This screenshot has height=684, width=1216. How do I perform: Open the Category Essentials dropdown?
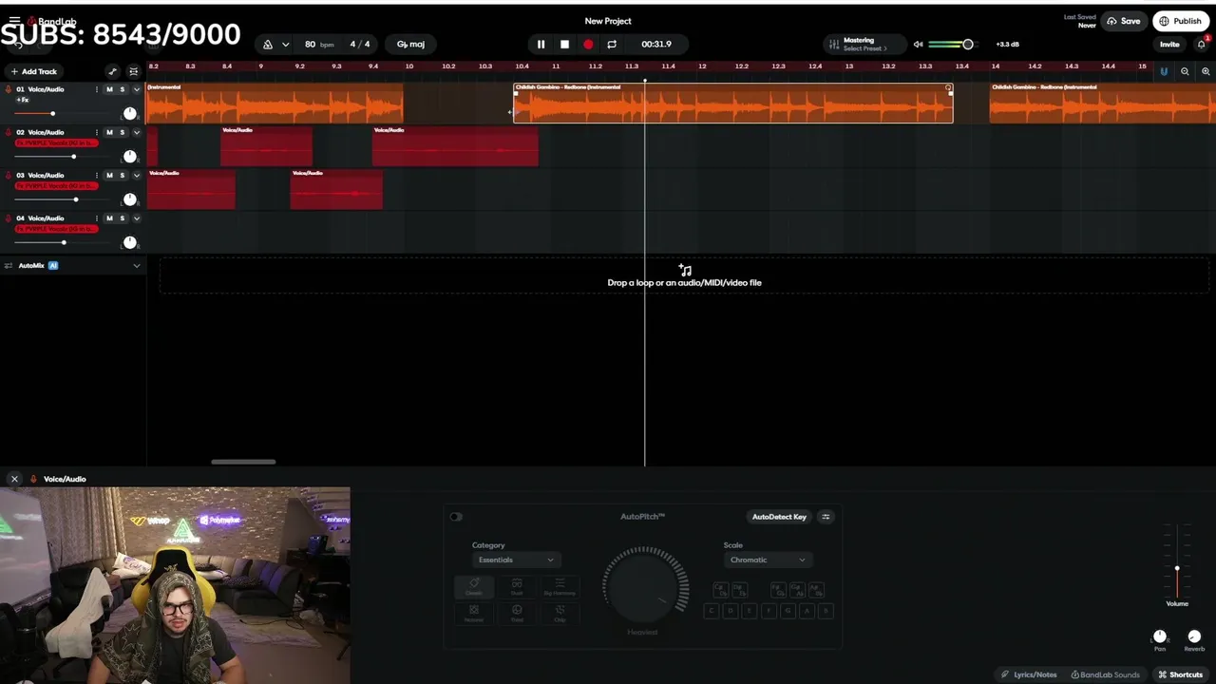[x=516, y=560]
